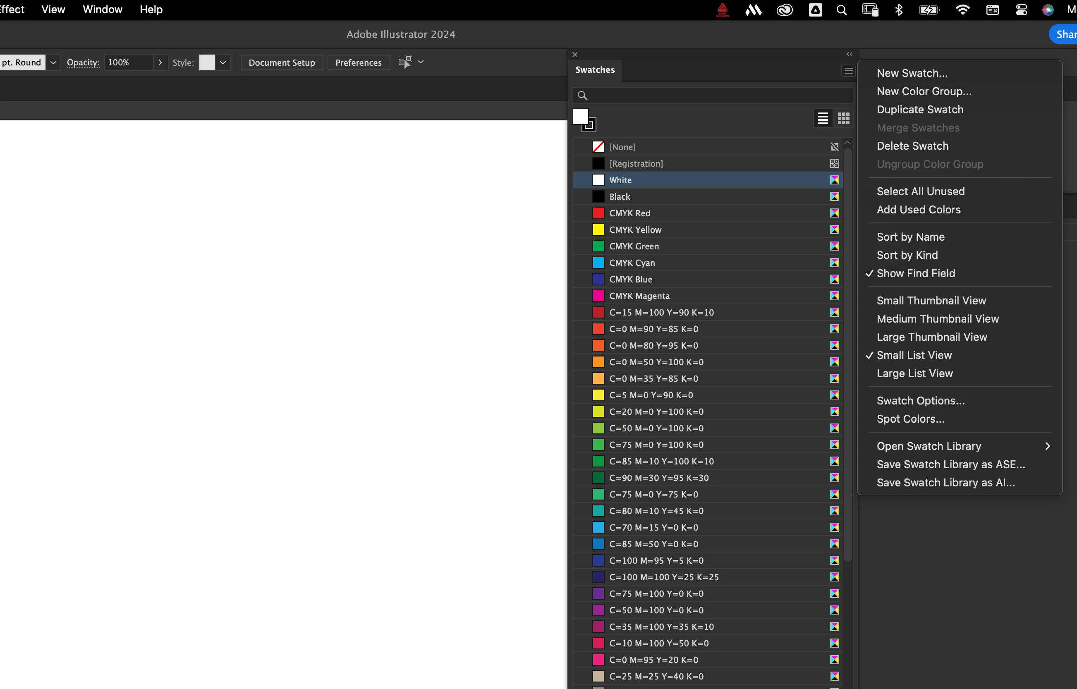This screenshot has width=1077, height=689.
Task: Click the Registration swatch target icon
Action: coord(835,164)
